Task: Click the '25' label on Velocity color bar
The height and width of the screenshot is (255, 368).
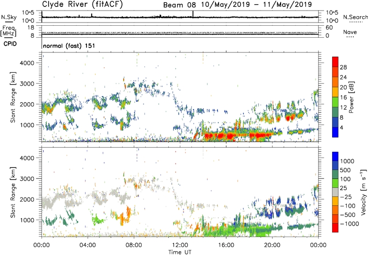Action: pyautogui.click(x=343, y=188)
